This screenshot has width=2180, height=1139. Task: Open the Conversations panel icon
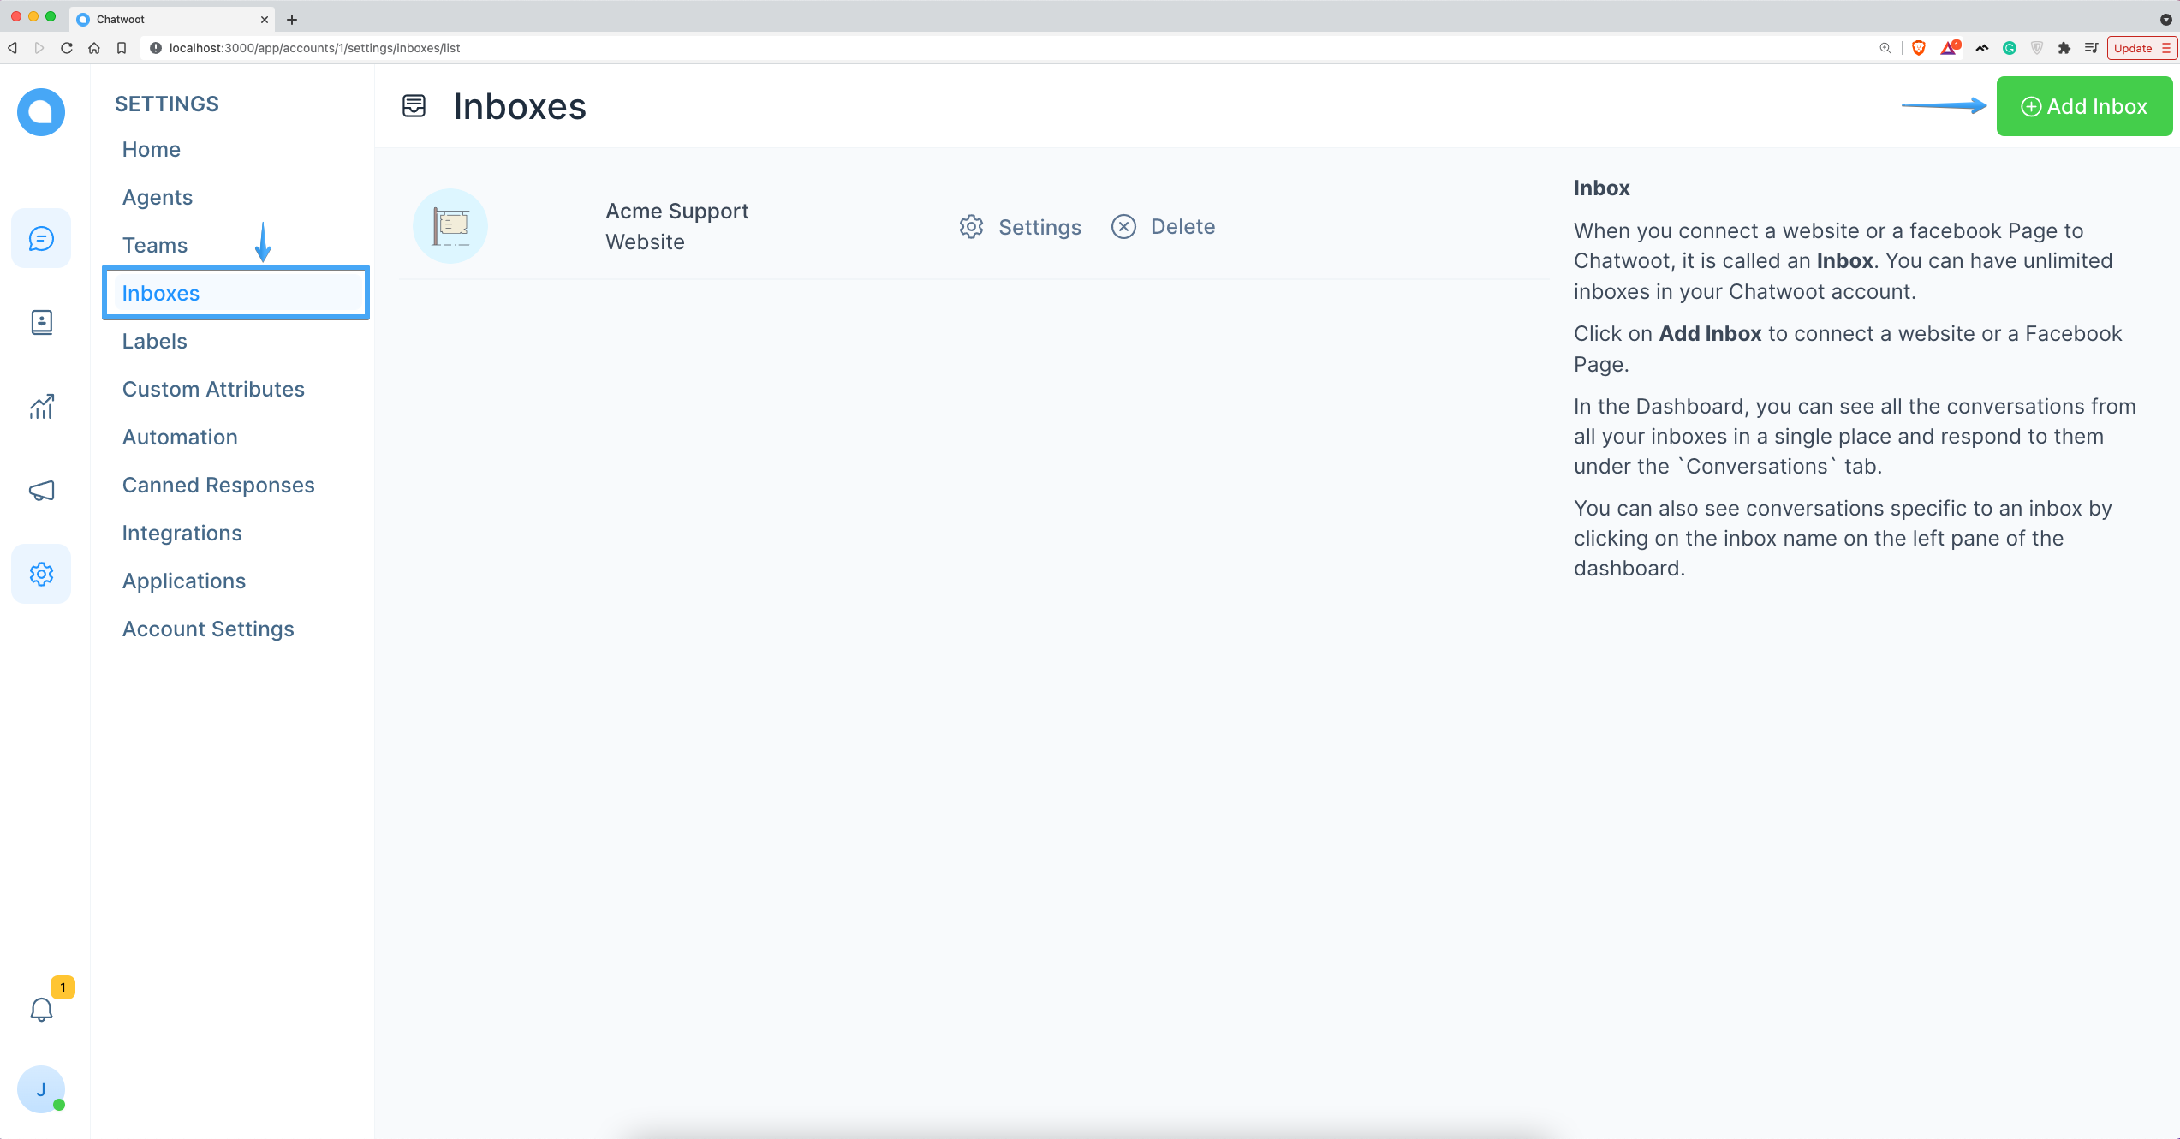[x=42, y=238]
